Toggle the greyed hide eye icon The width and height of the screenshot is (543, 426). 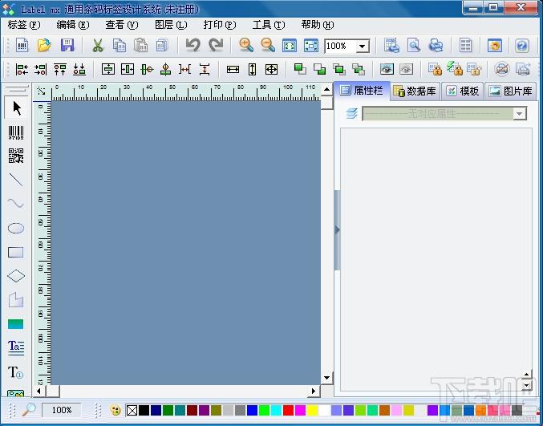click(x=406, y=69)
